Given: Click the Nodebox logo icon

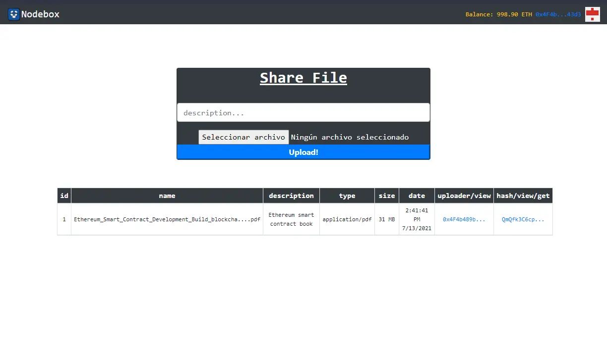Looking at the screenshot, I should point(14,14).
